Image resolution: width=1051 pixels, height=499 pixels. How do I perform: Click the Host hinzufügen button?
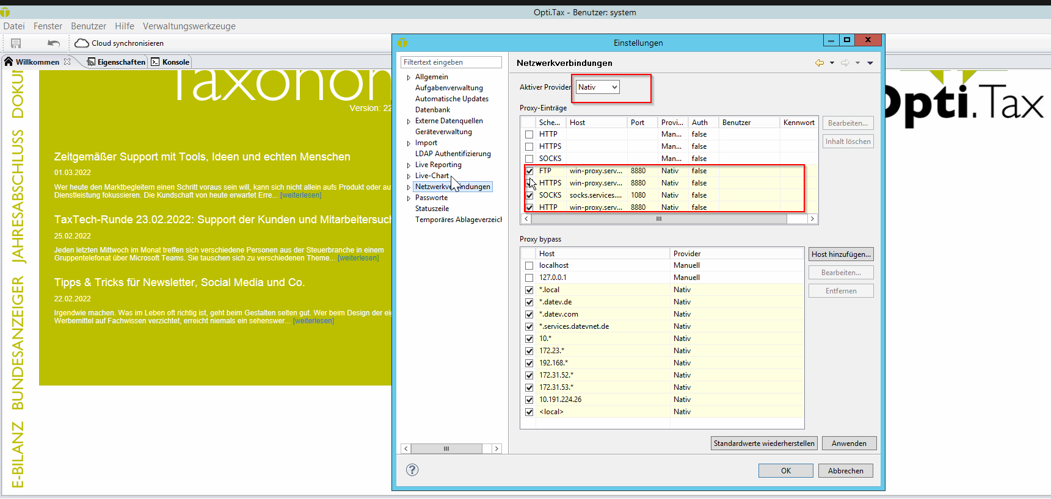coord(840,254)
